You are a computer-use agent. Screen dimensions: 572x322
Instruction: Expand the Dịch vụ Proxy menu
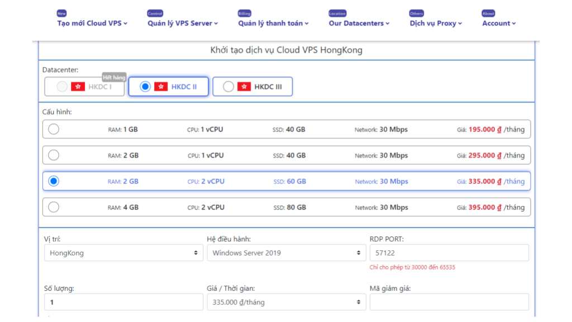click(x=436, y=23)
